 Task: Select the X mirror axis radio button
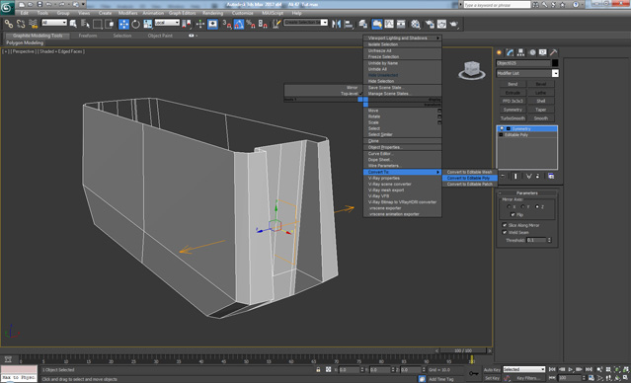click(510, 206)
